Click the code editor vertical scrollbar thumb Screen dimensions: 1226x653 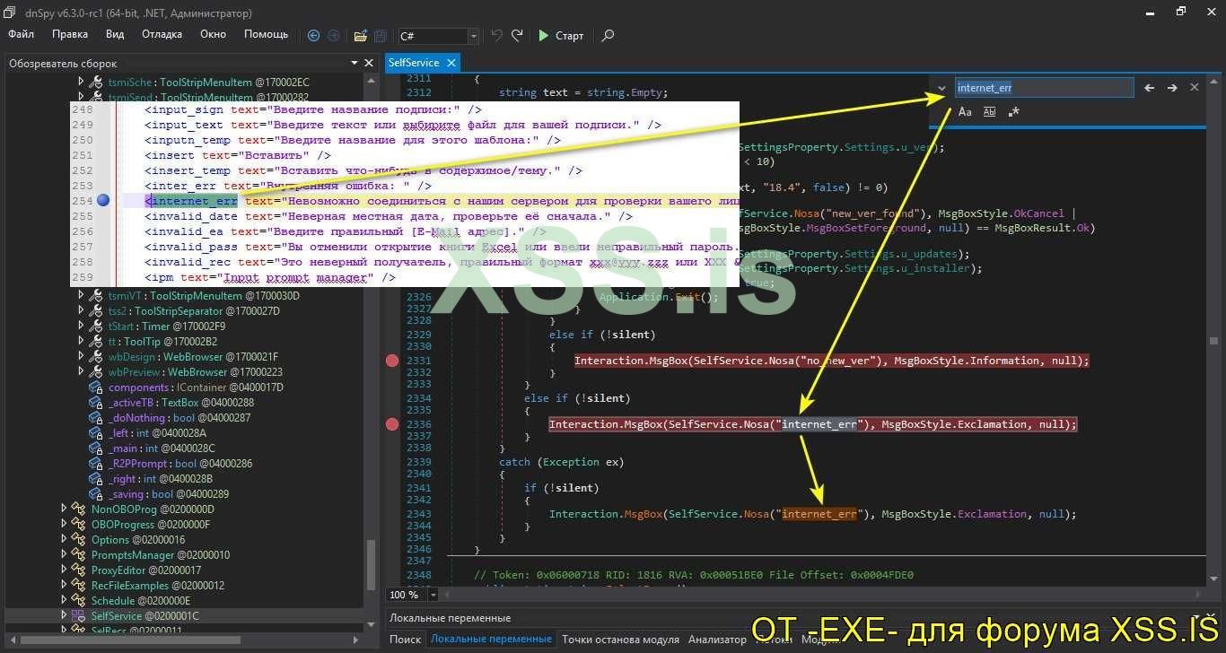point(1213,341)
